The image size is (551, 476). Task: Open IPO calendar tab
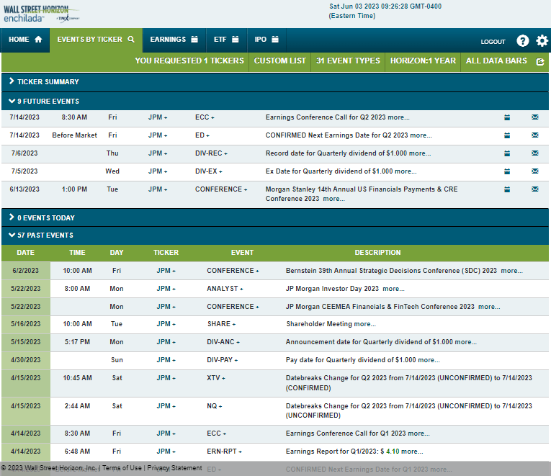266,40
